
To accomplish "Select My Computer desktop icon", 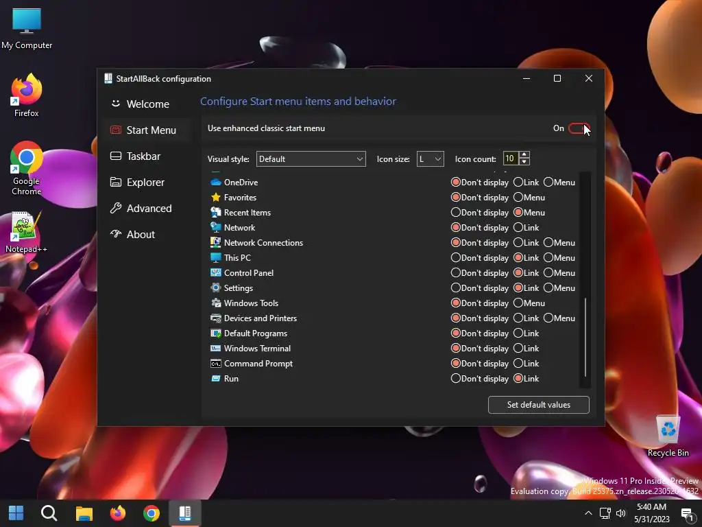I will [27, 28].
